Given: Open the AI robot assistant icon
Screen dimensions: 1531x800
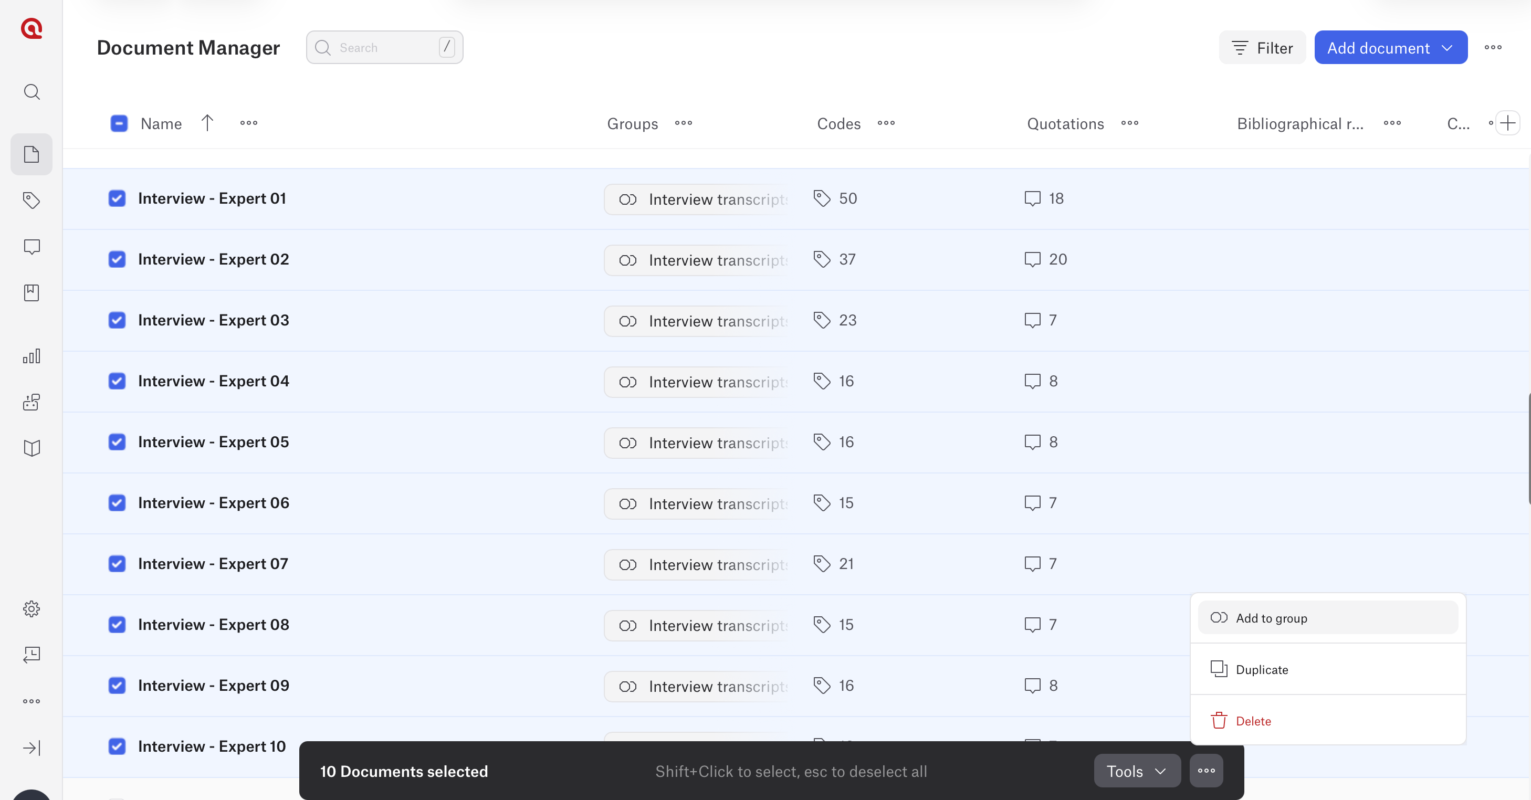Looking at the screenshot, I should pos(32,403).
